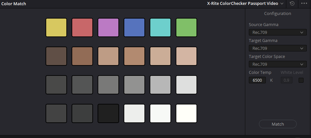
Task: Open the X-Rite ColorChecker Passport Video dropdown
Action: pyautogui.click(x=245, y=4)
